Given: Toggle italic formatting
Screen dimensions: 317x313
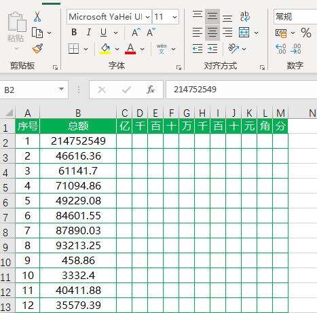Looking at the screenshot, I should pos(89,33).
